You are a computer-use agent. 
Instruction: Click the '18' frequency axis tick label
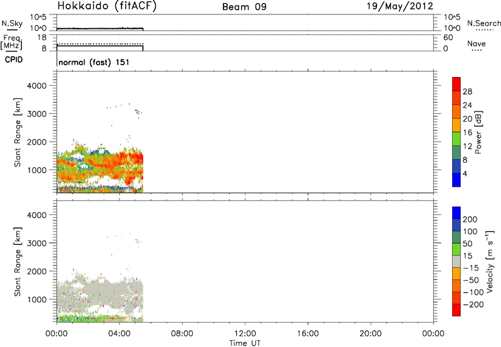(42, 38)
